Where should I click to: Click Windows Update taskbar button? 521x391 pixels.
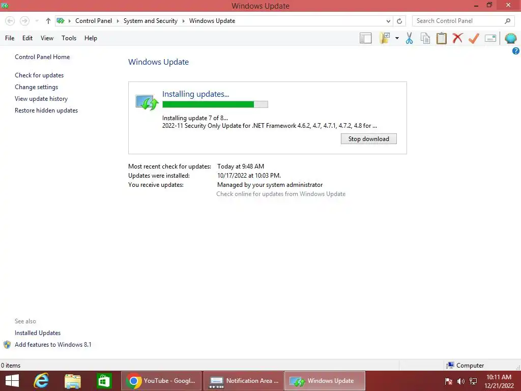tap(325, 381)
